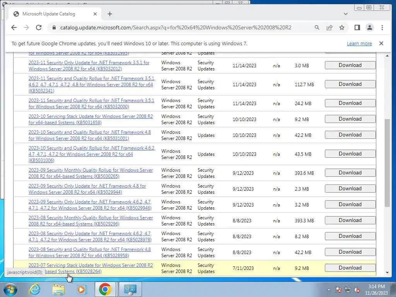Open the Windows Start menu

coord(10,289)
